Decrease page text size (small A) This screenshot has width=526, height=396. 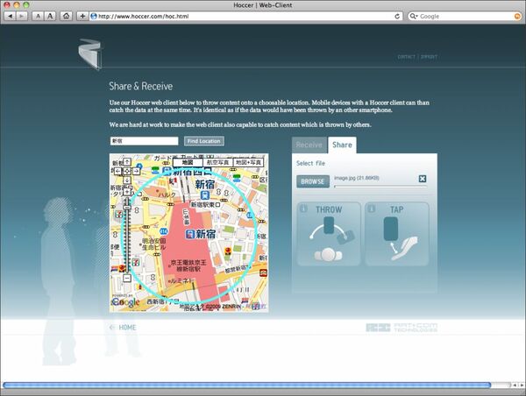38,16
